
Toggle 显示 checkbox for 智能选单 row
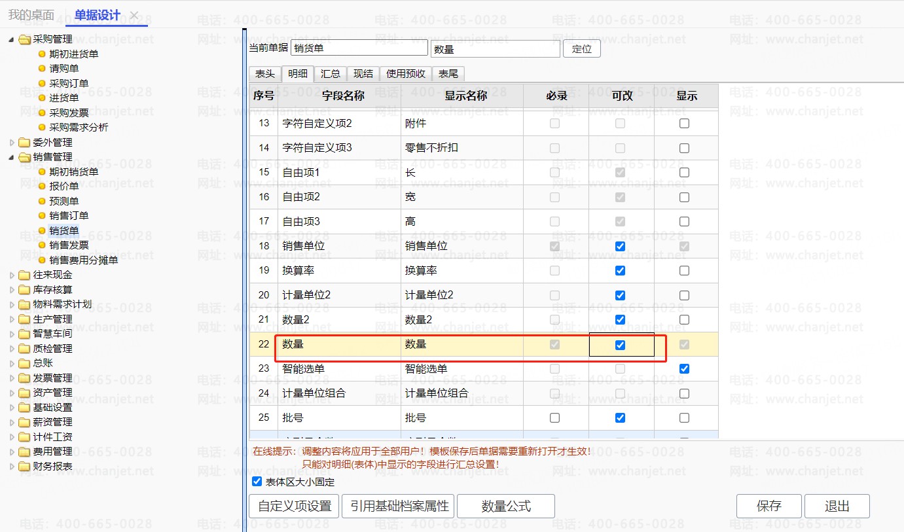pos(684,369)
